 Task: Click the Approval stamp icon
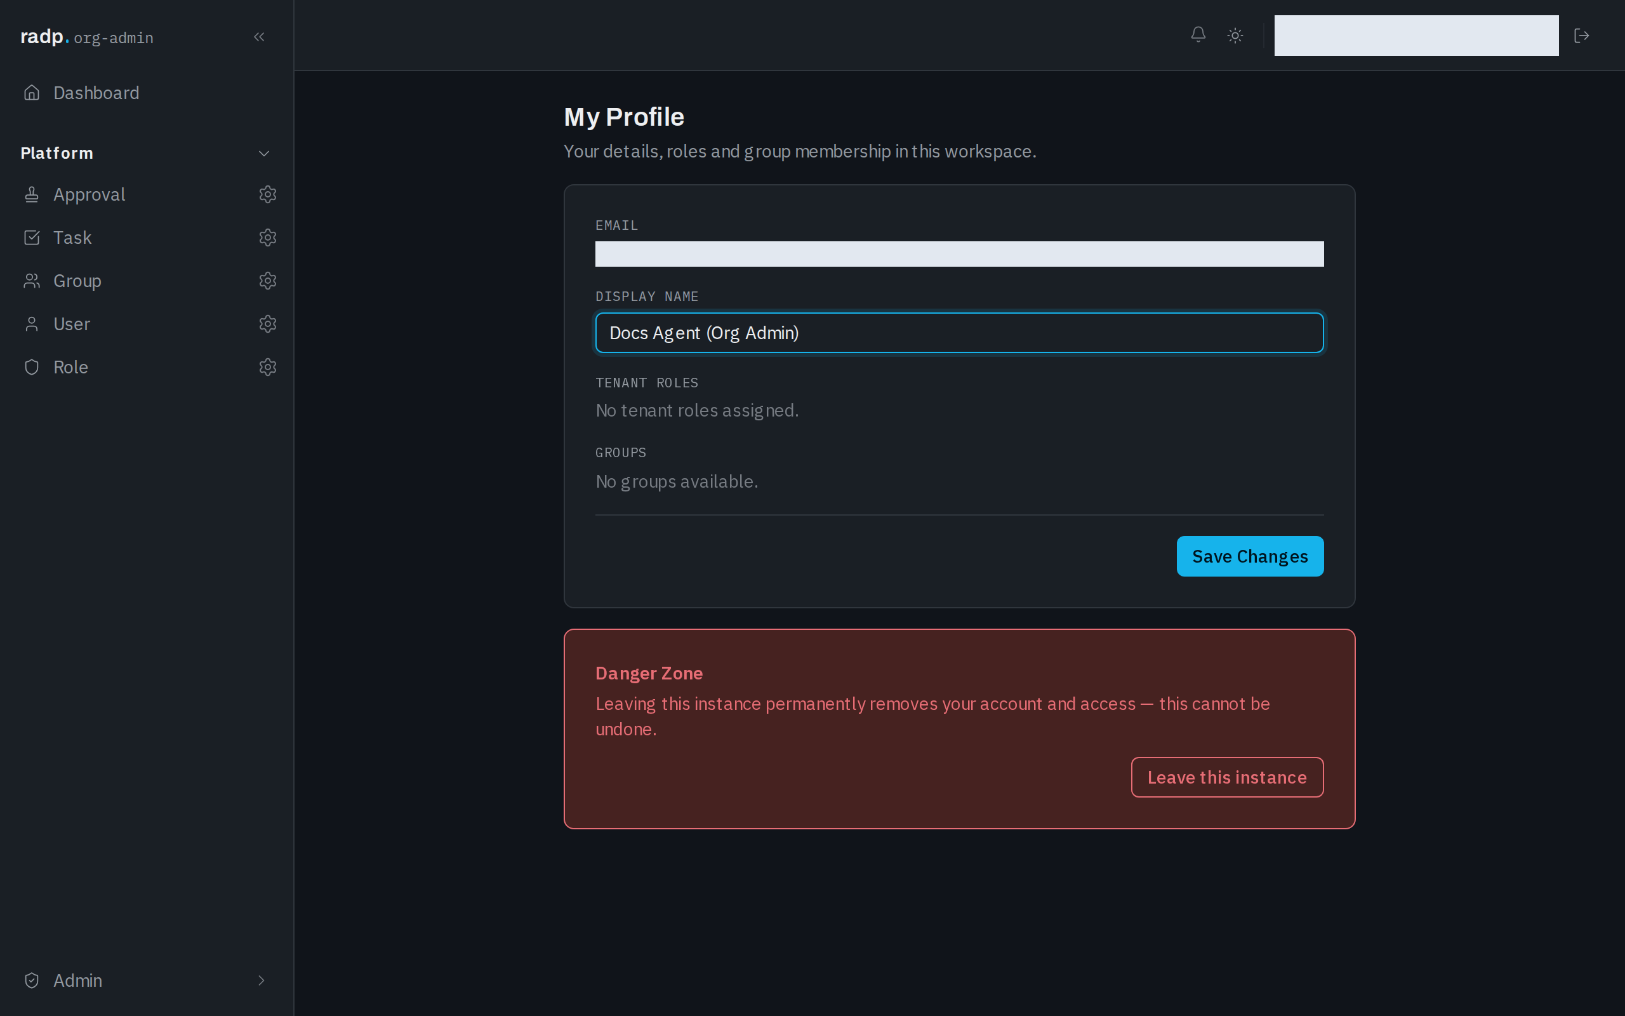(x=32, y=195)
